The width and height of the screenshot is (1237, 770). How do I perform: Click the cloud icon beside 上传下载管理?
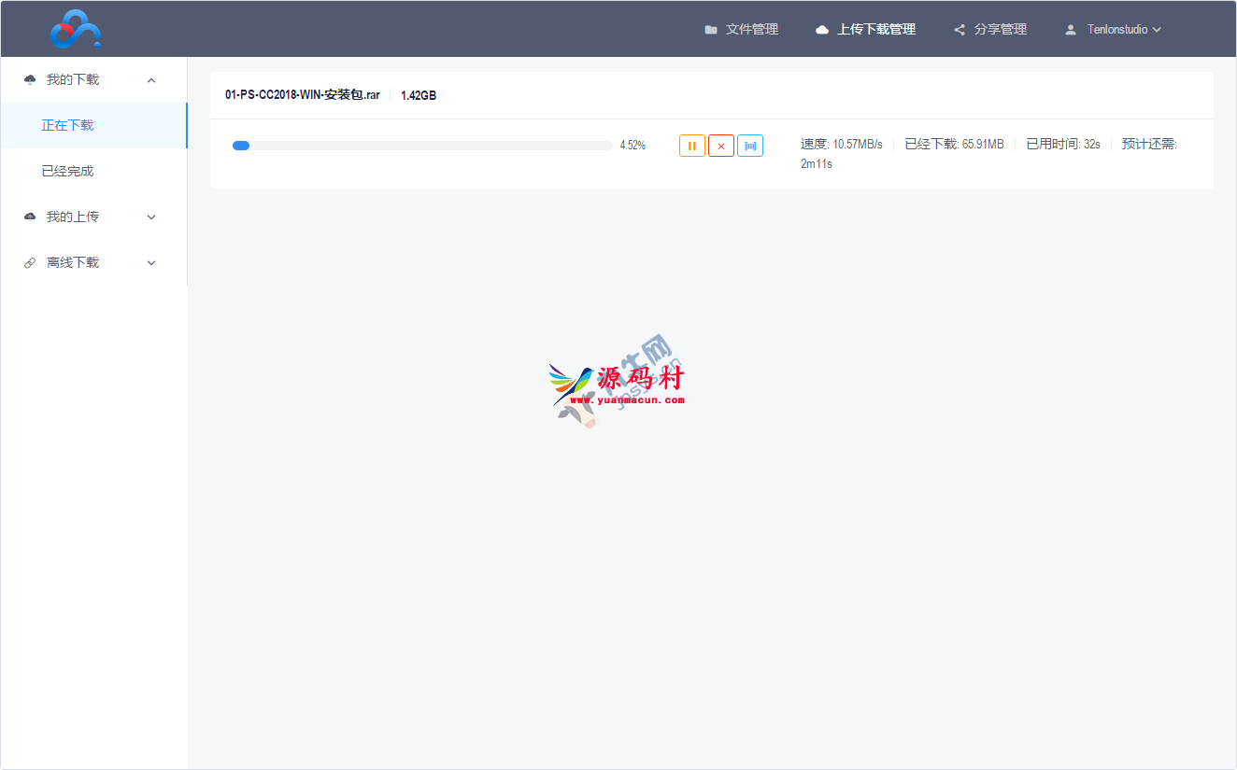[x=822, y=30]
